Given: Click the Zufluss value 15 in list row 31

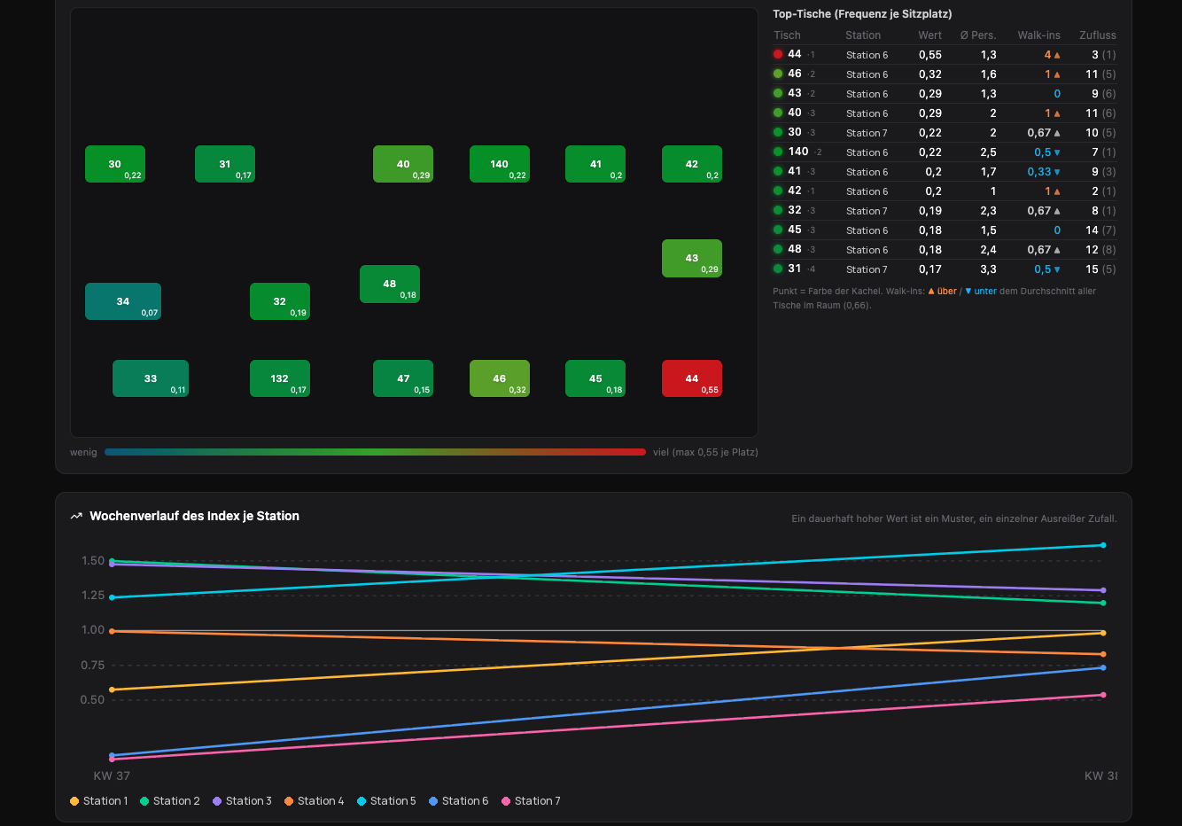Looking at the screenshot, I should (1092, 269).
